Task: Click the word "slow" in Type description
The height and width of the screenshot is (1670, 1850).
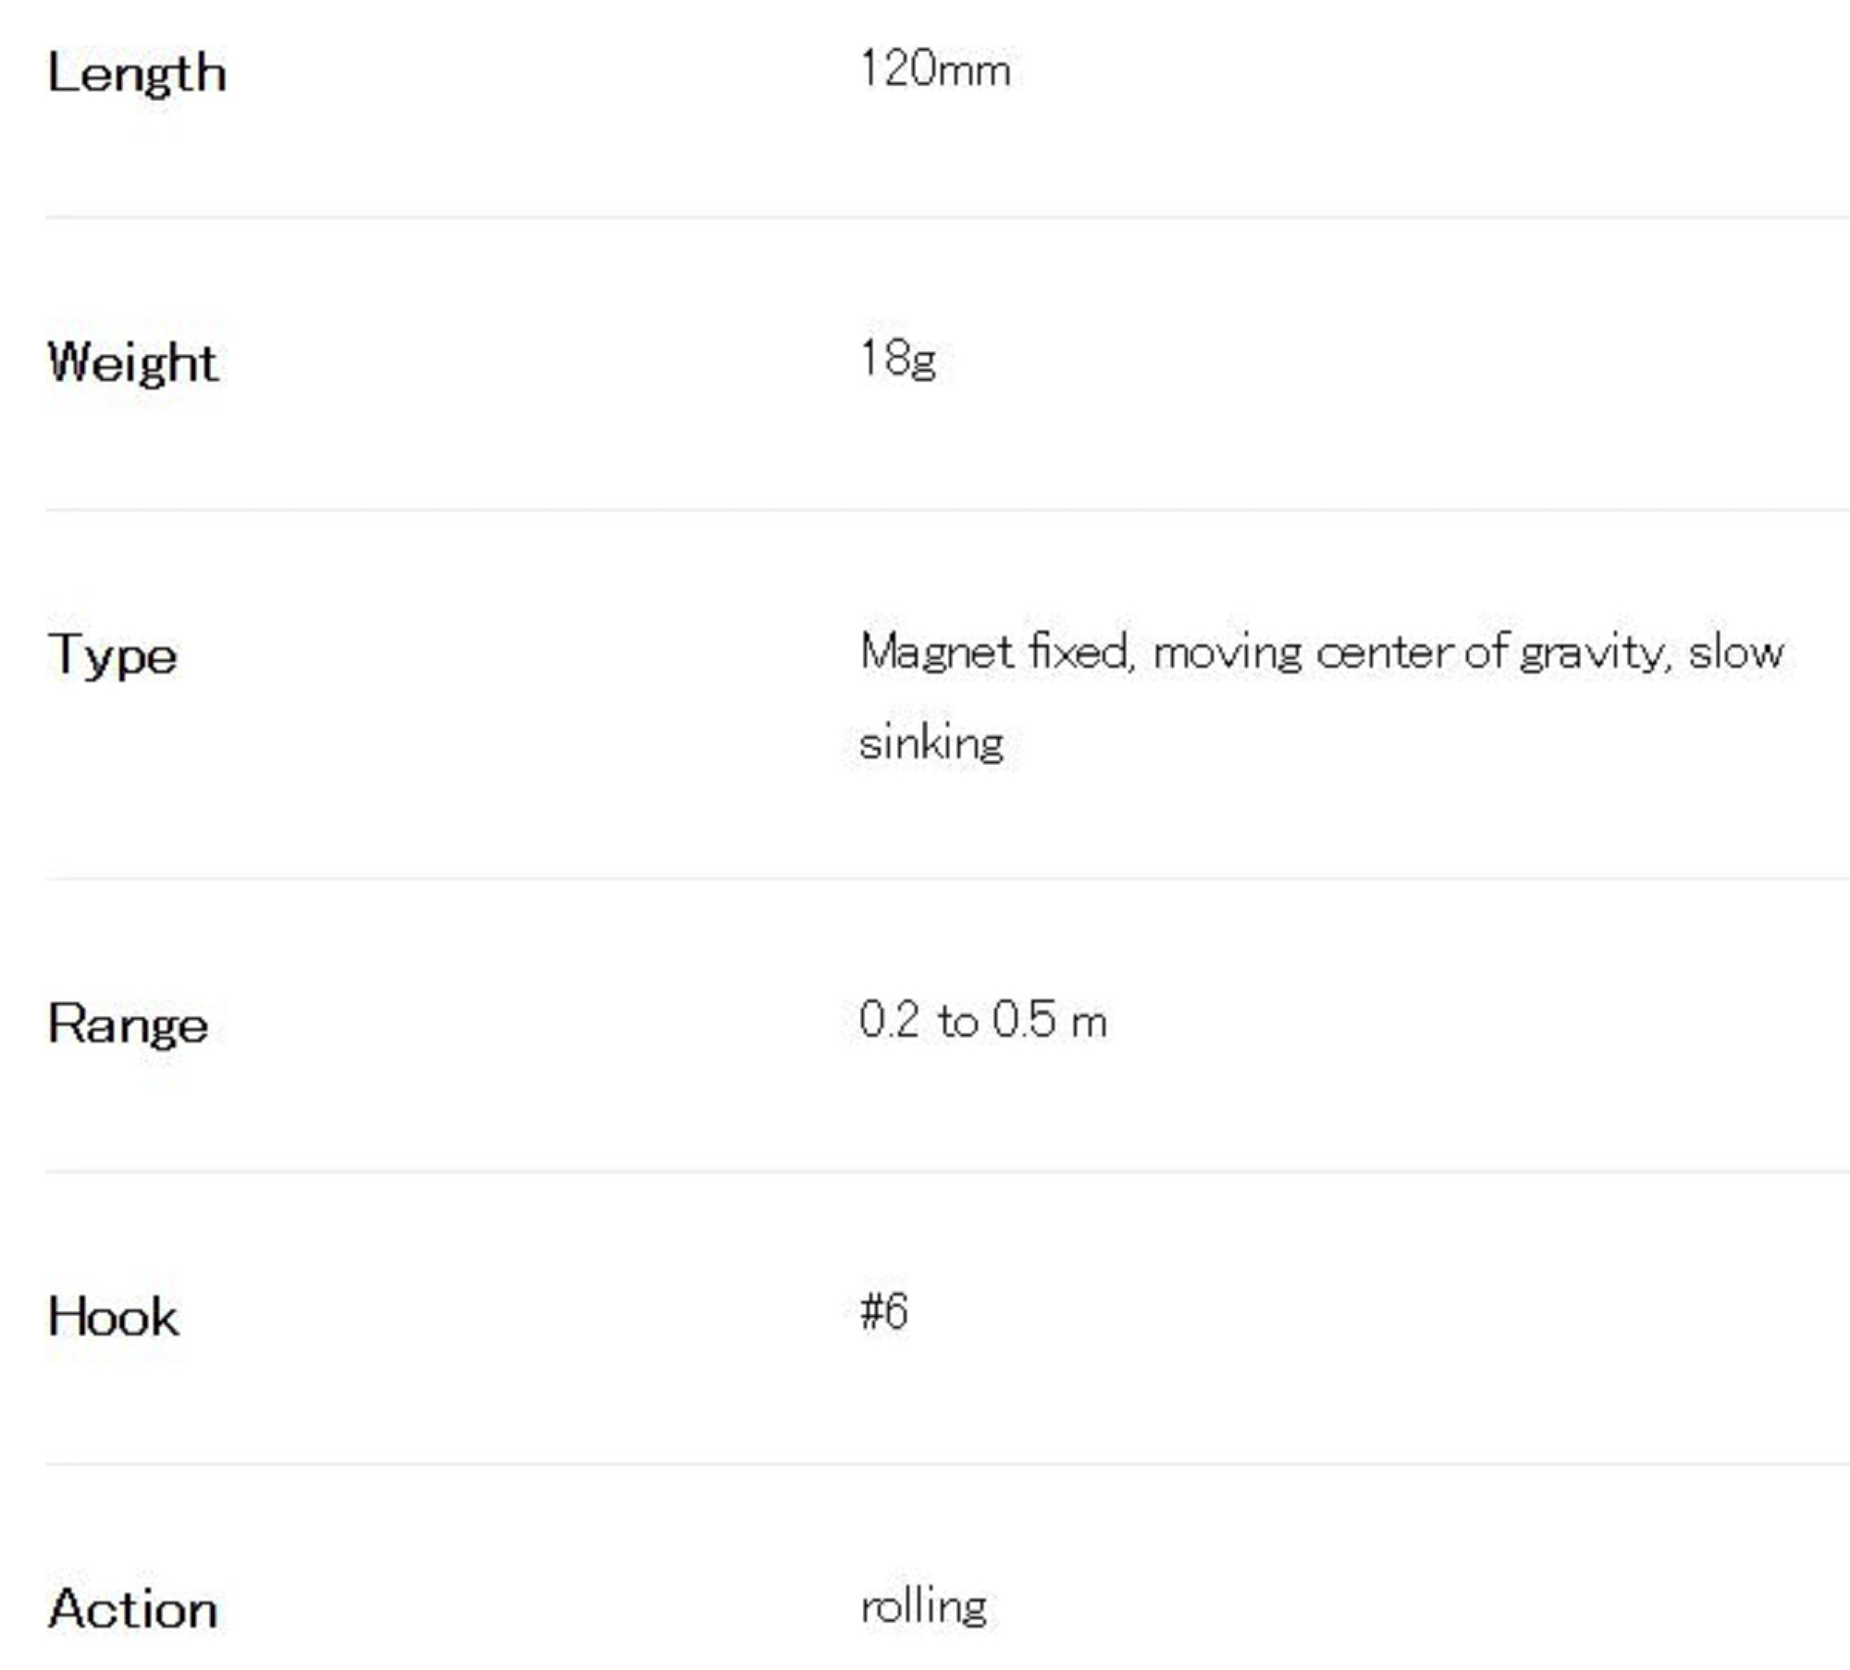Action: [1735, 653]
